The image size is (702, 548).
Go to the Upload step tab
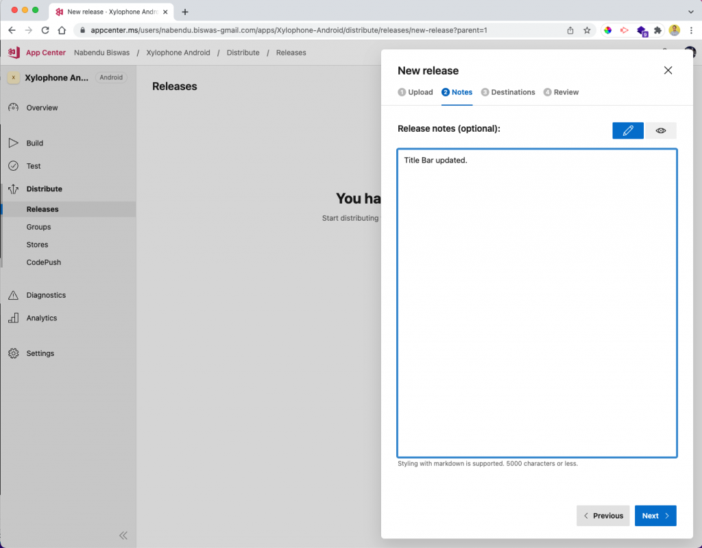pyautogui.click(x=415, y=93)
